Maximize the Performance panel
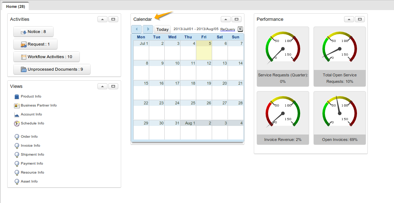This screenshot has height=203, width=394. pos(360,19)
